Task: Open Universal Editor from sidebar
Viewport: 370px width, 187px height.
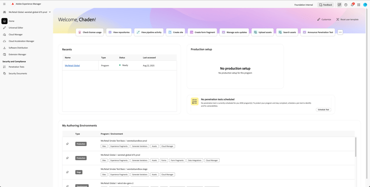Action: tap(16, 28)
